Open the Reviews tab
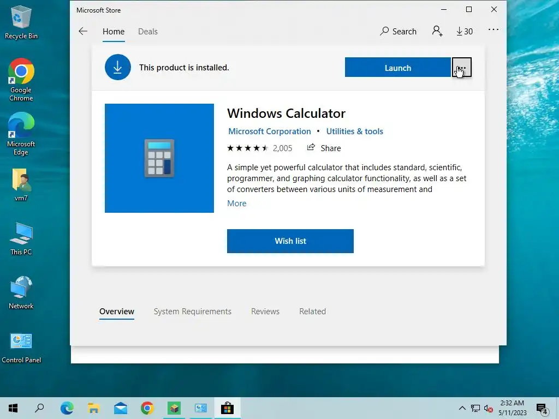The height and width of the screenshot is (419, 559). point(265,312)
